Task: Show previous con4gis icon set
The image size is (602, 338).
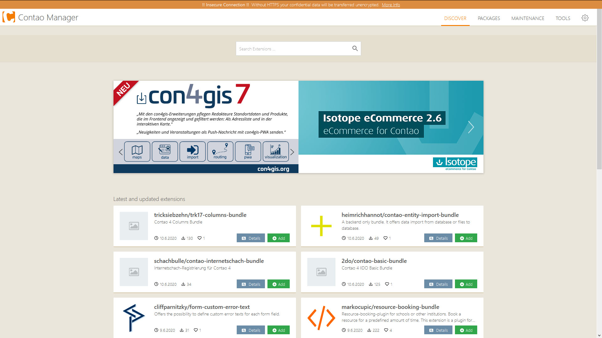Action: click(121, 152)
